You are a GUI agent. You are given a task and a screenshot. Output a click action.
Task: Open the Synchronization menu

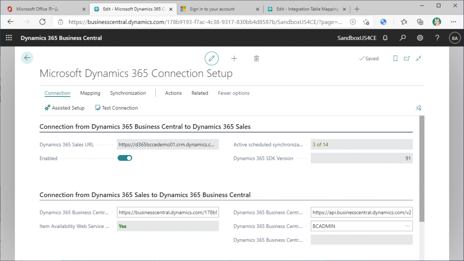pyautogui.click(x=128, y=93)
